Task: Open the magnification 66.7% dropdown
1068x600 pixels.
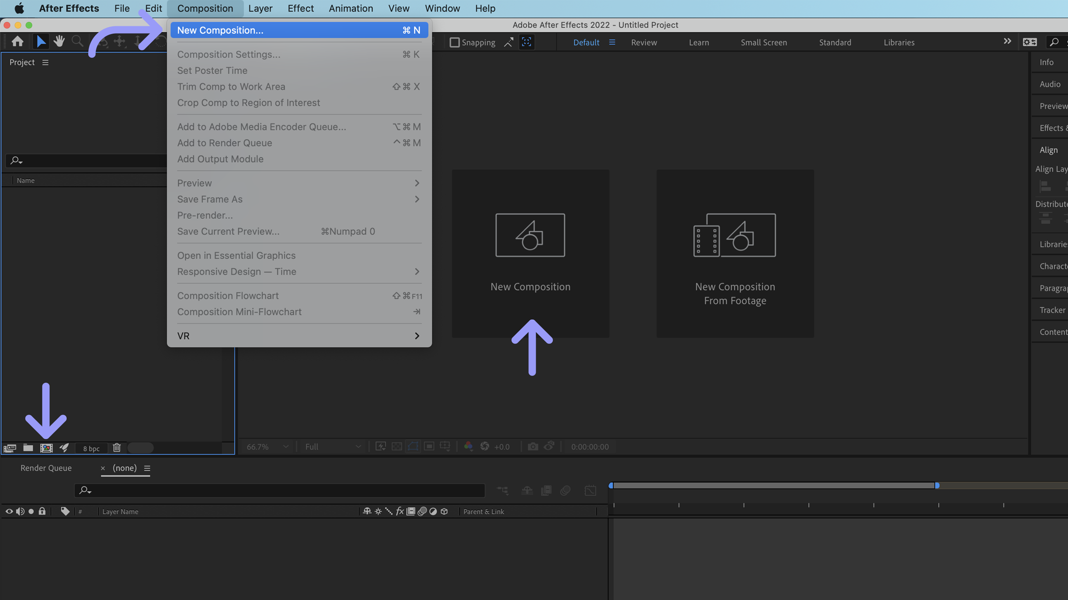Action: pyautogui.click(x=266, y=446)
